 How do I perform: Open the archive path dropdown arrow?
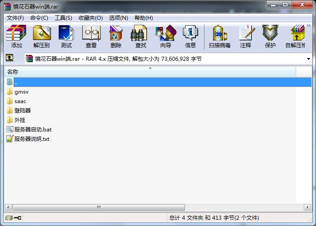pos(308,59)
